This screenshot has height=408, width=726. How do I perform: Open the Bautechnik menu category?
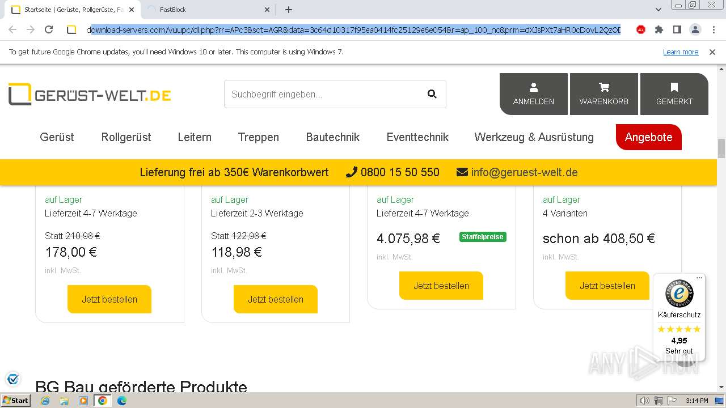pyautogui.click(x=333, y=137)
